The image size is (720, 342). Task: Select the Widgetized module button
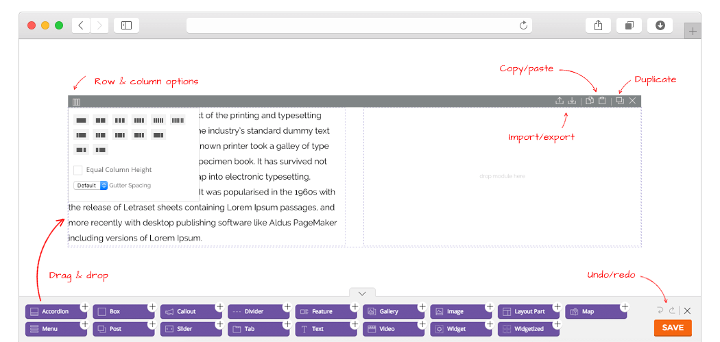529,329
